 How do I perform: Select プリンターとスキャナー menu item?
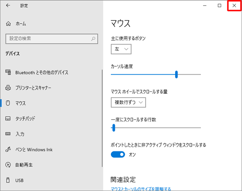[x=51, y=88]
